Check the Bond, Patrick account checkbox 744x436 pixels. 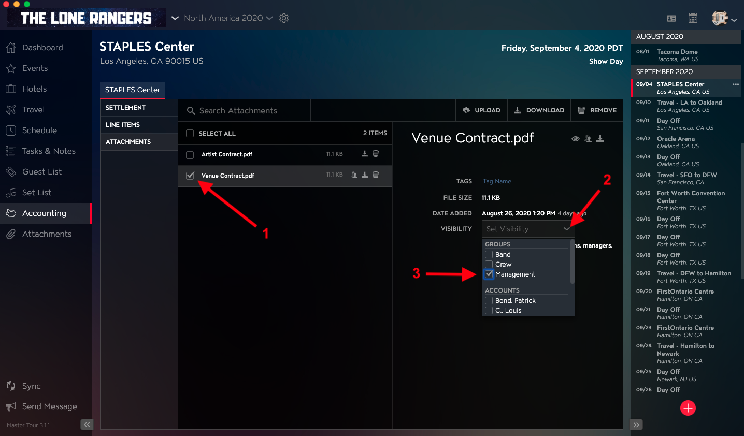[x=489, y=301]
